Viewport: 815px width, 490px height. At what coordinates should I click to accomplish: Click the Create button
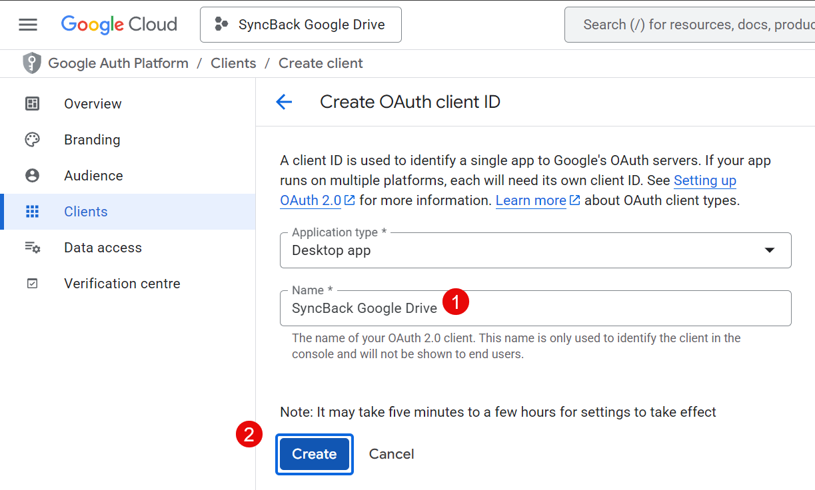[315, 454]
